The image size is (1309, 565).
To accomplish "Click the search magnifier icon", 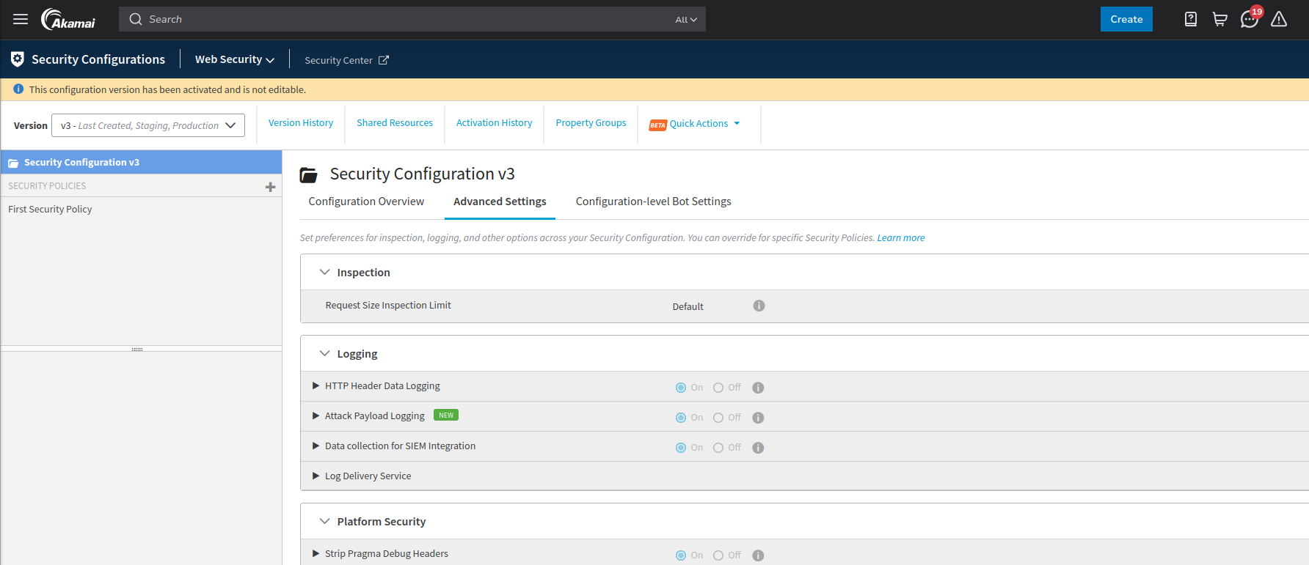I will click(x=136, y=19).
